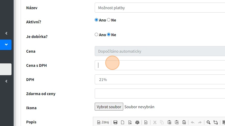225x126 pixels.
Task: Click the New Page icon in editor
Action: (122, 122)
